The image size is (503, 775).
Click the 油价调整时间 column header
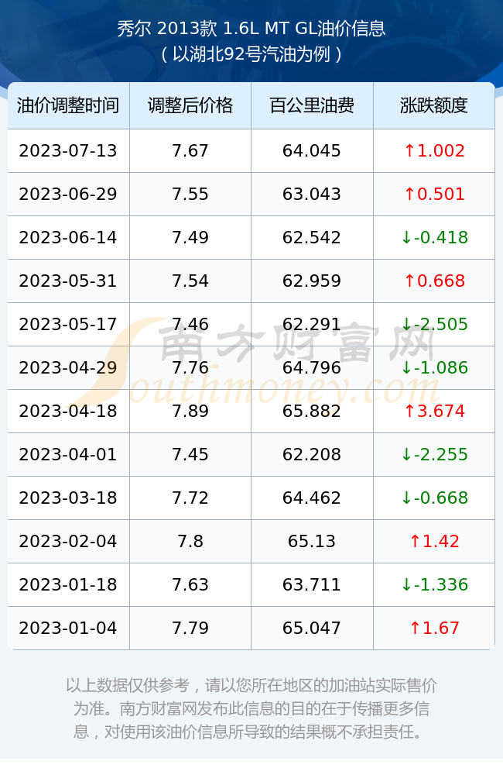(x=68, y=105)
